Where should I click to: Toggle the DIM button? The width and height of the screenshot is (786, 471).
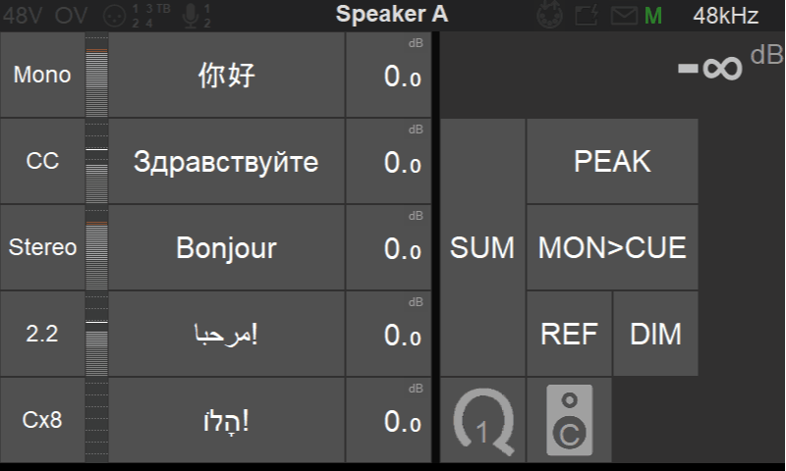tap(655, 334)
